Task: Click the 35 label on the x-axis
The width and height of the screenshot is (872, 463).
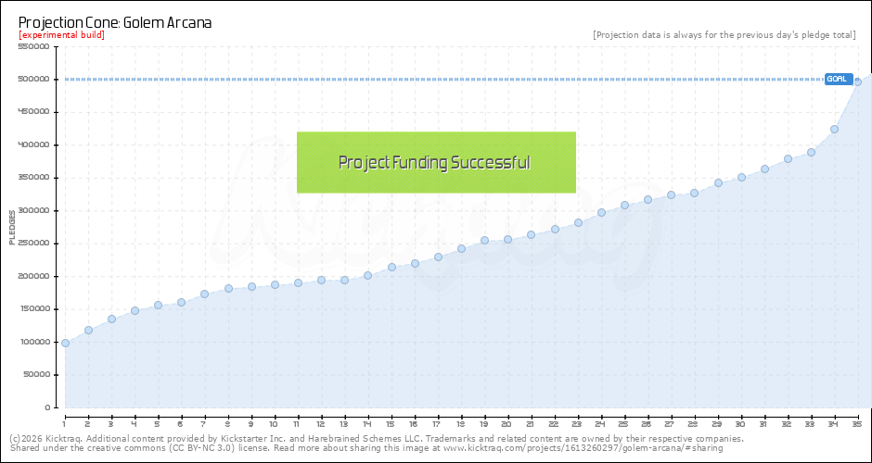Action: click(x=857, y=423)
